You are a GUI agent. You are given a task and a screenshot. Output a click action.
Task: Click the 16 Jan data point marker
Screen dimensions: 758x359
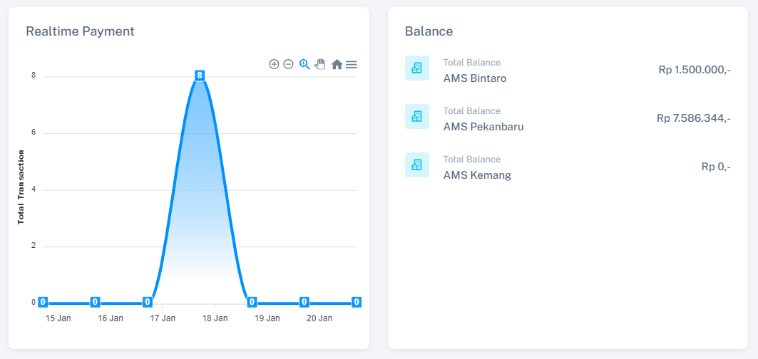click(95, 302)
